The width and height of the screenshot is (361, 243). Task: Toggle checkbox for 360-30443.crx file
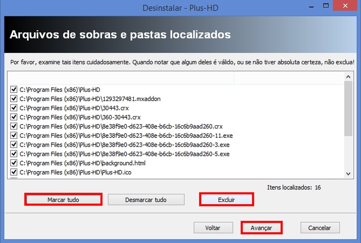(x=14, y=117)
